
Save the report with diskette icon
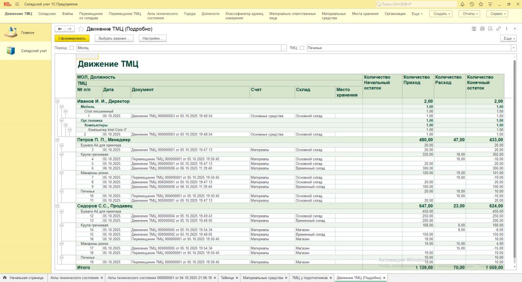(x=474, y=29)
